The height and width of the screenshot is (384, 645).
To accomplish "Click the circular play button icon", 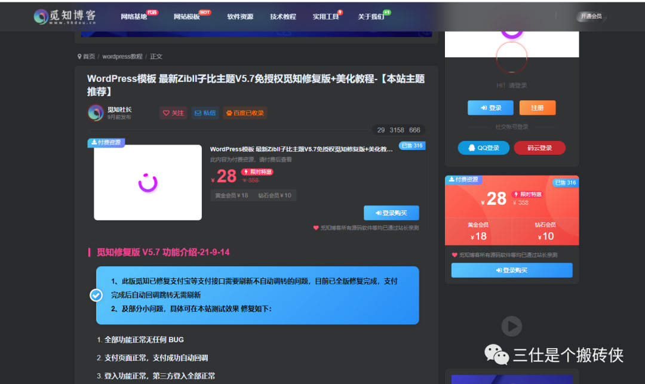I will [x=511, y=326].
